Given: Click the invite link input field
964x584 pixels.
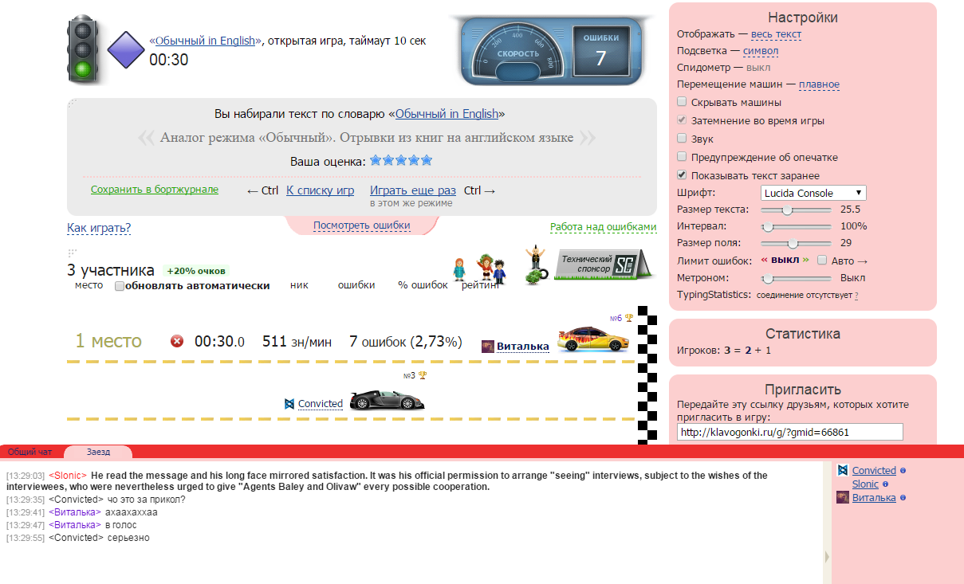Looking at the screenshot, I should (790, 432).
